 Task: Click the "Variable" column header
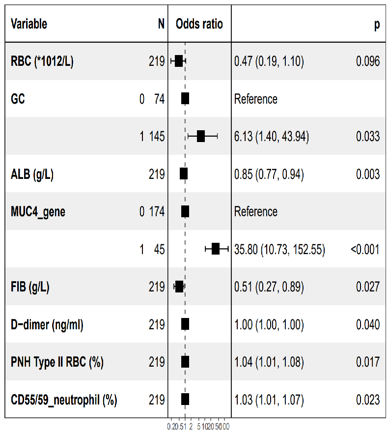tap(29, 24)
